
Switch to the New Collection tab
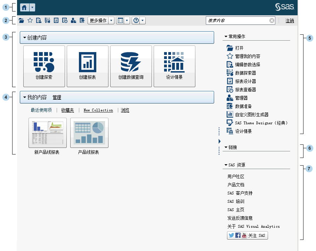(x=98, y=110)
